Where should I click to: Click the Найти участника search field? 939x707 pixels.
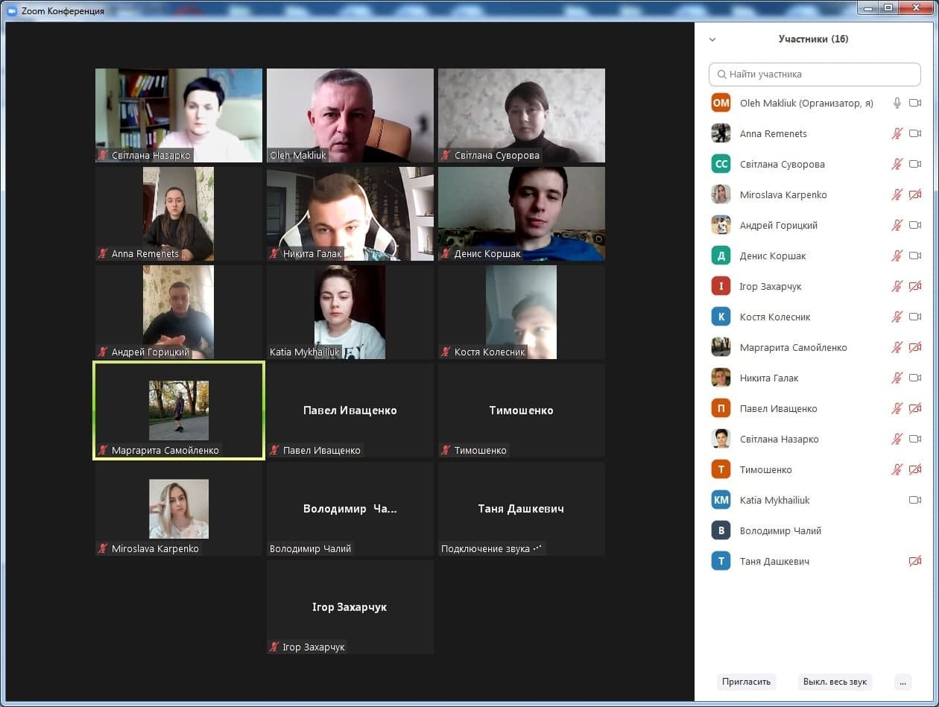tap(815, 74)
